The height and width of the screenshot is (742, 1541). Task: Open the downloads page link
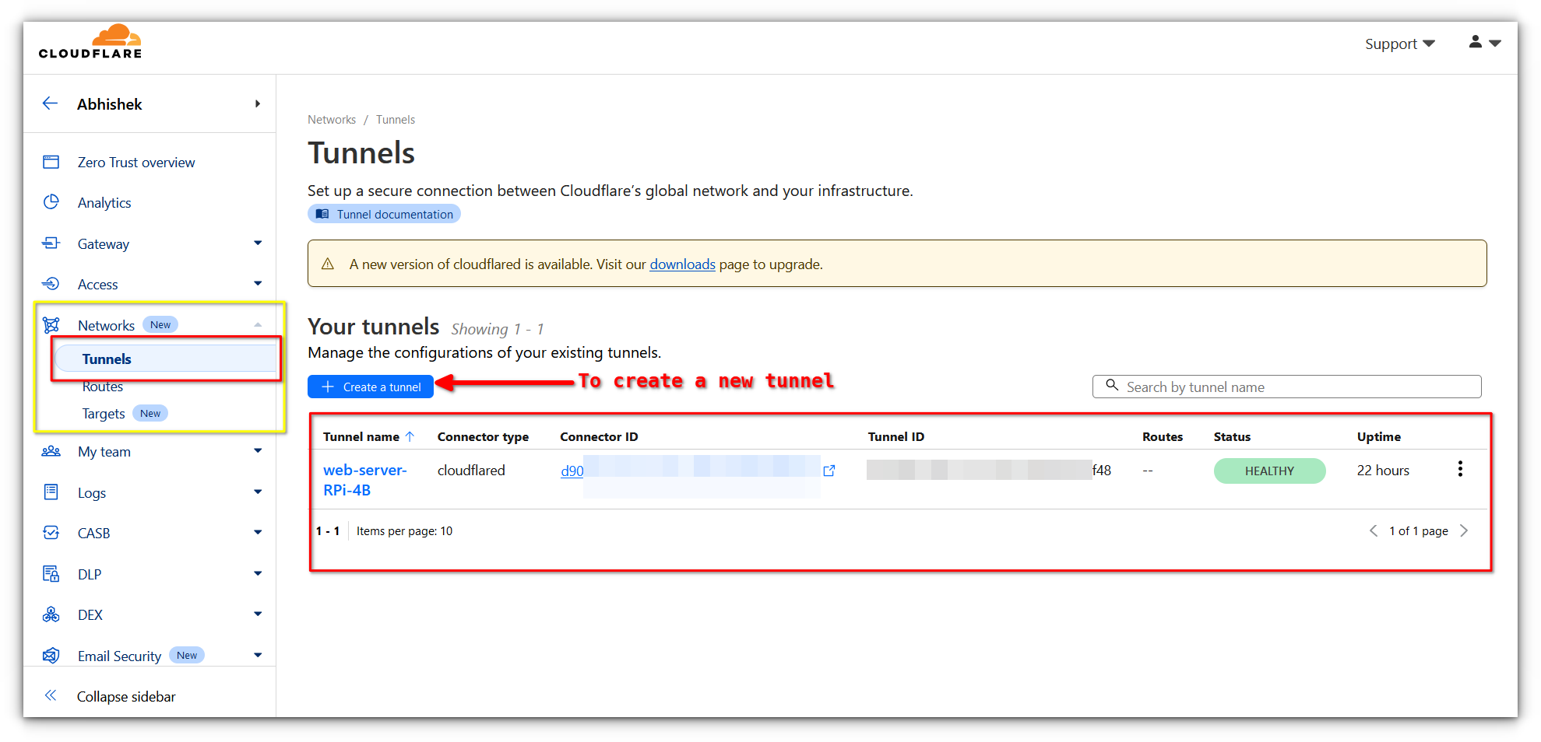(681, 264)
